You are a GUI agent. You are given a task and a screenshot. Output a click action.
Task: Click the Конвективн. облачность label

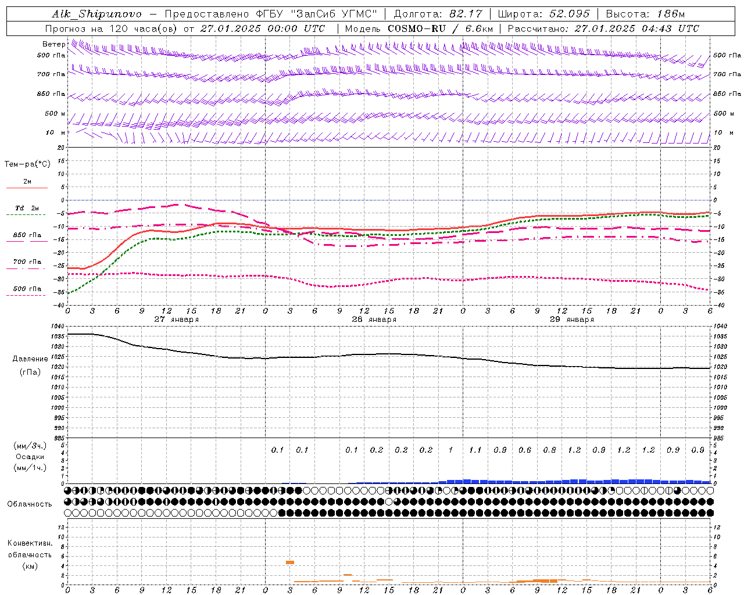[x=30, y=549]
